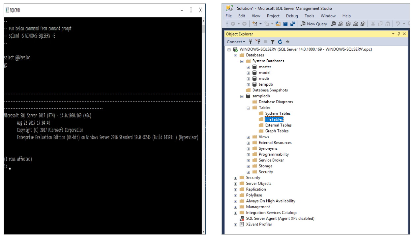Viewport: 415px width, 238px height.
Task: Click the Copy icon in SSMS toolbar
Action: [380, 24]
